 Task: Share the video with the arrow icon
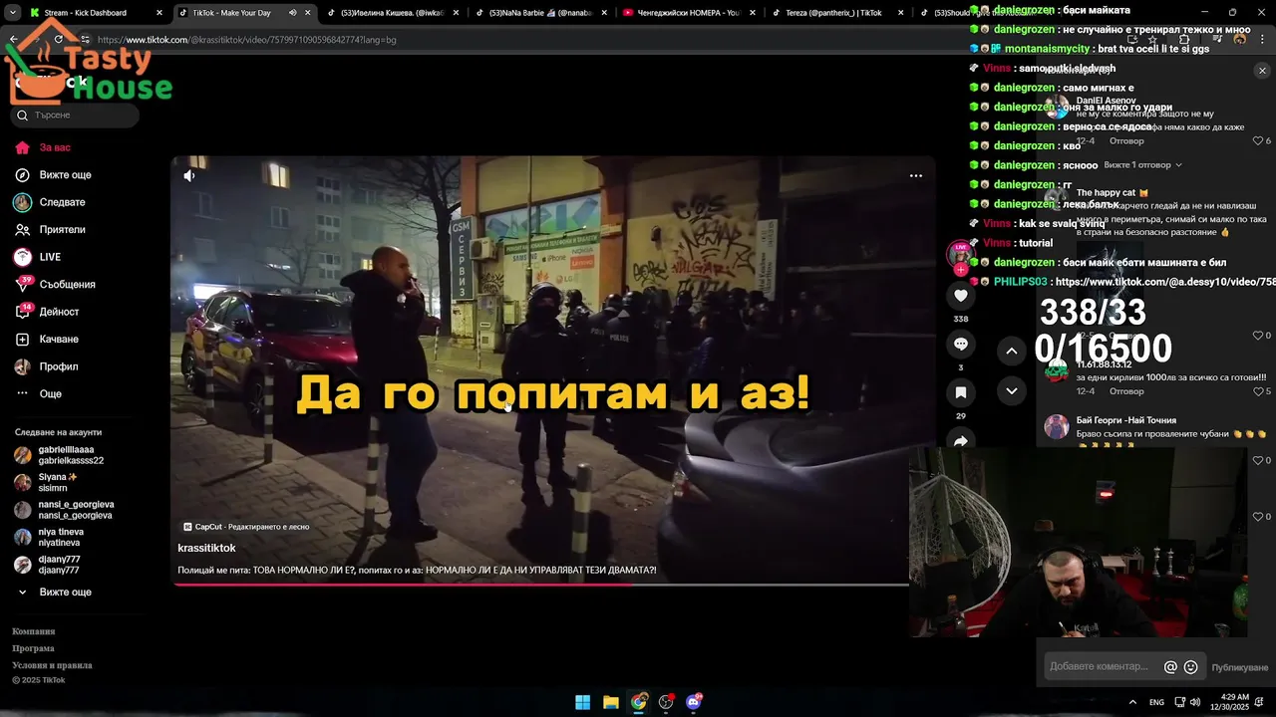coord(961,440)
